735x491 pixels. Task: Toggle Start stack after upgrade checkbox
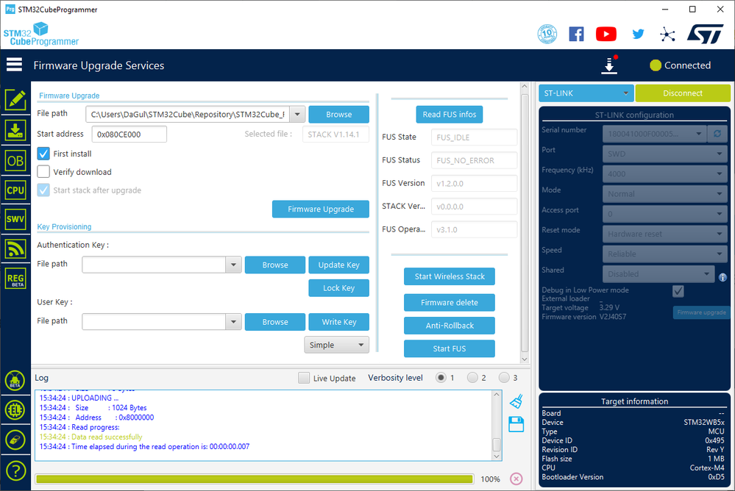43,190
